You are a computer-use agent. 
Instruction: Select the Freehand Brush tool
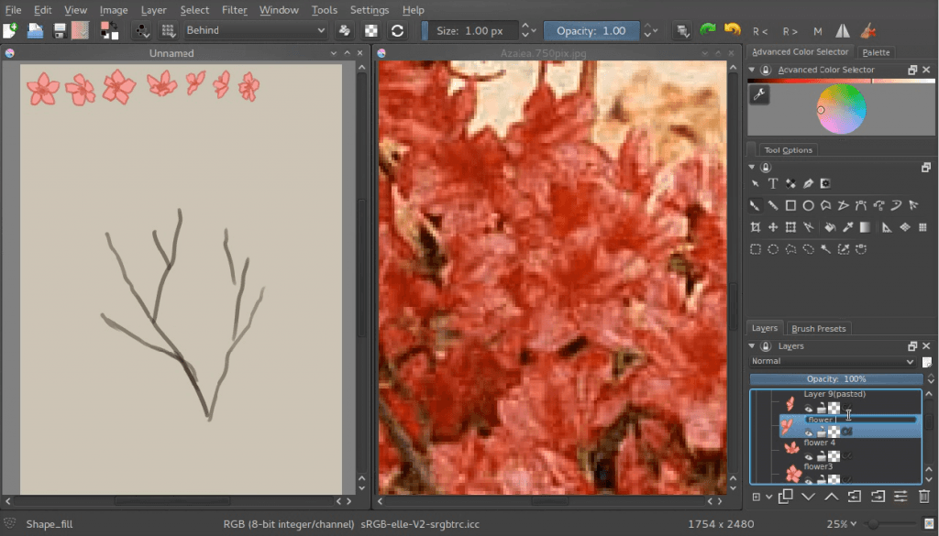click(755, 205)
